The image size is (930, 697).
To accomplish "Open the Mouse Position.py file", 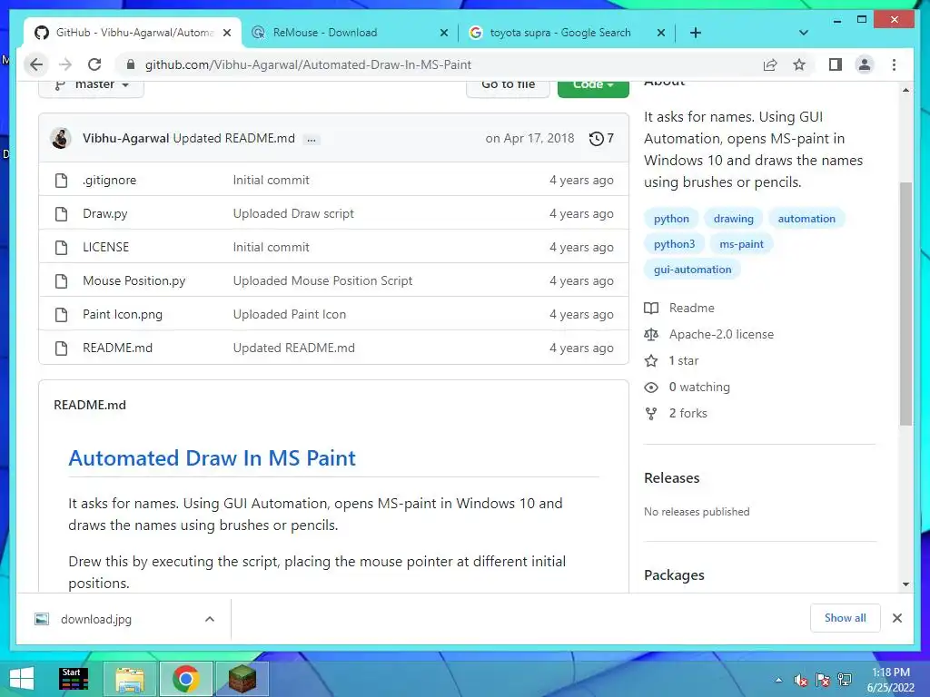I will pyautogui.click(x=134, y=281).
